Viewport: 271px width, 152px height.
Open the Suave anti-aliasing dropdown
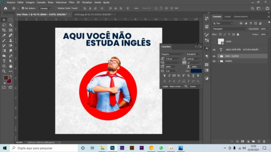pos(195,87)
